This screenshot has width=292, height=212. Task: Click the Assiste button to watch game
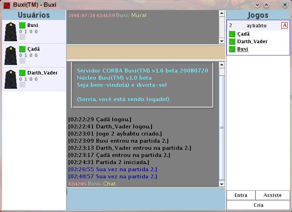coord(273,195)
